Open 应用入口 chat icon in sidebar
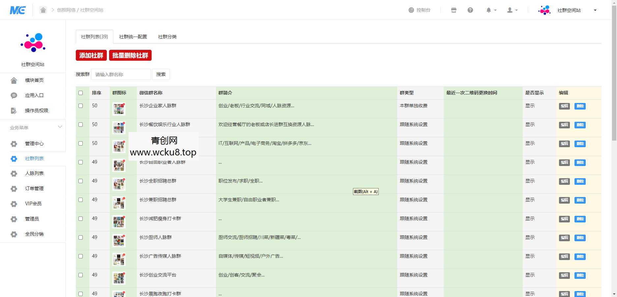The width and height of the screenshot is (617, 297). [x=14, y=95]
